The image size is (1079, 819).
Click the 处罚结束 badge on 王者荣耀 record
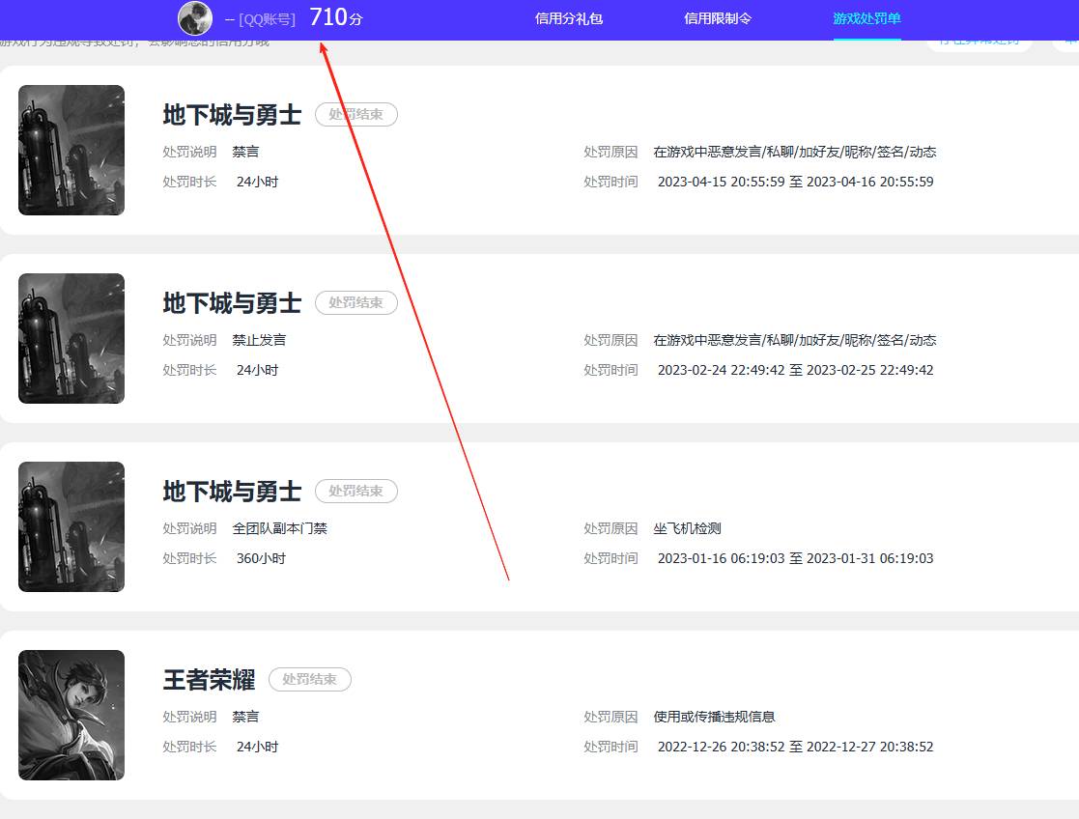[x=310, y=679]
